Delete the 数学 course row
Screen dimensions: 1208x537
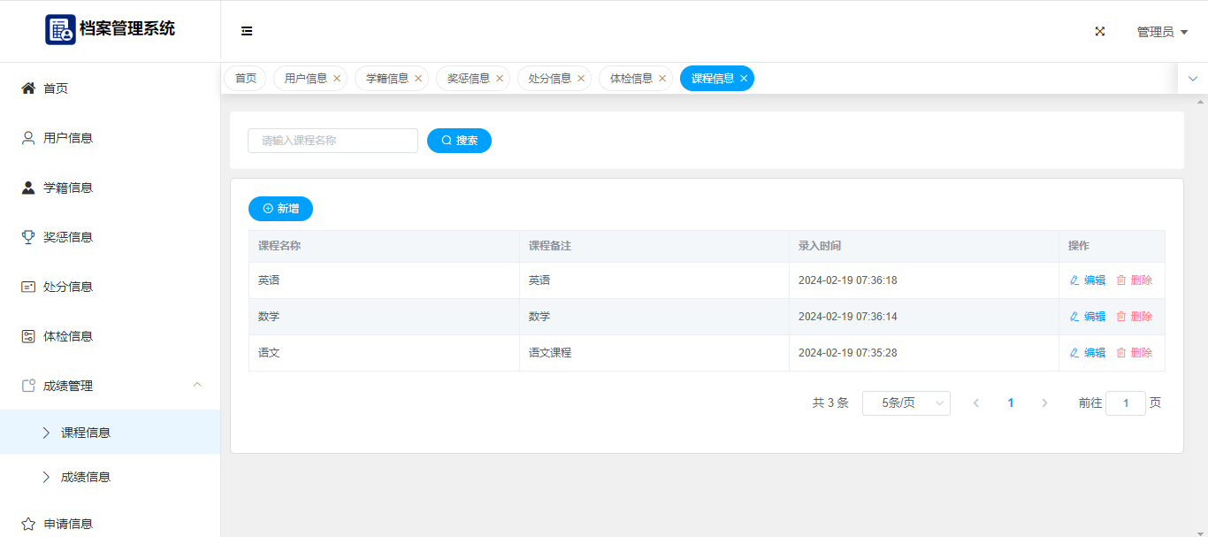click(x=1134, y=317)
